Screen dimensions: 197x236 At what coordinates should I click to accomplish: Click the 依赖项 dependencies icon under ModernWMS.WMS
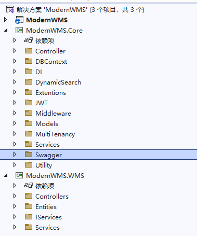point(29,186)
